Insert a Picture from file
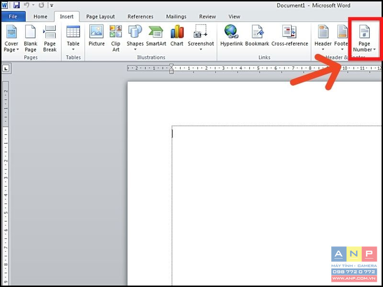Image resolution: width=383 pixels, height=287 pixels. point(97,35)
